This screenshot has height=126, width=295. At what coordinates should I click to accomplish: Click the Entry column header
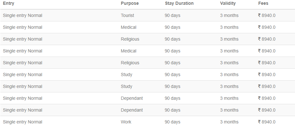pos(8,4)
